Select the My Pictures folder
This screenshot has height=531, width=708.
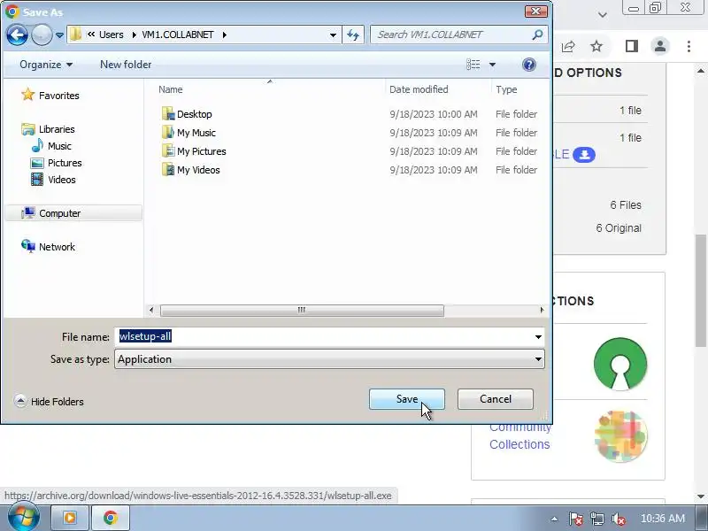coord(194,151)
